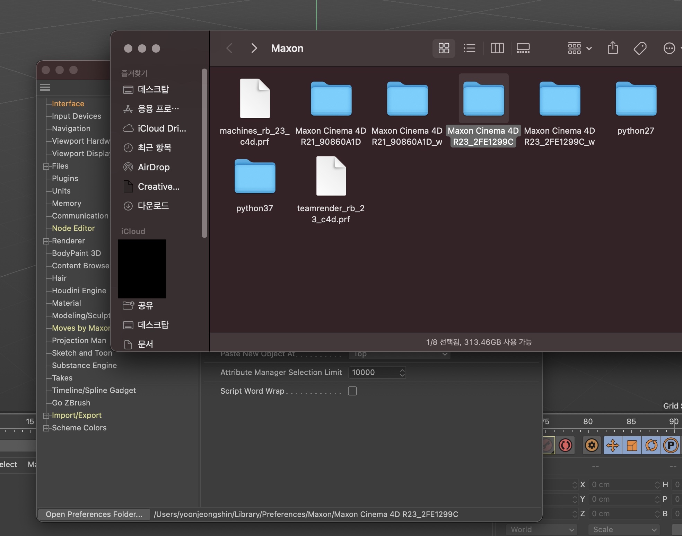Screen dimensions: 682x536
Task: Click Open Preferences Folder button
Action: pos(94,514)
